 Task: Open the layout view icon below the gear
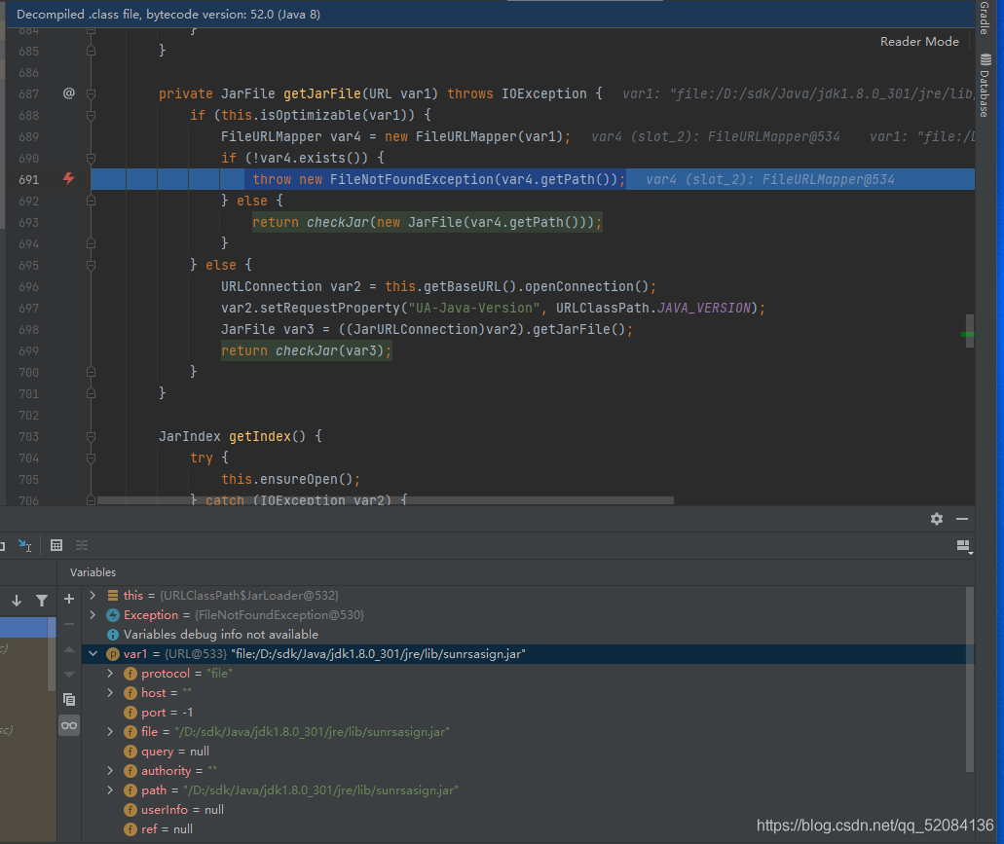[963, 545]
